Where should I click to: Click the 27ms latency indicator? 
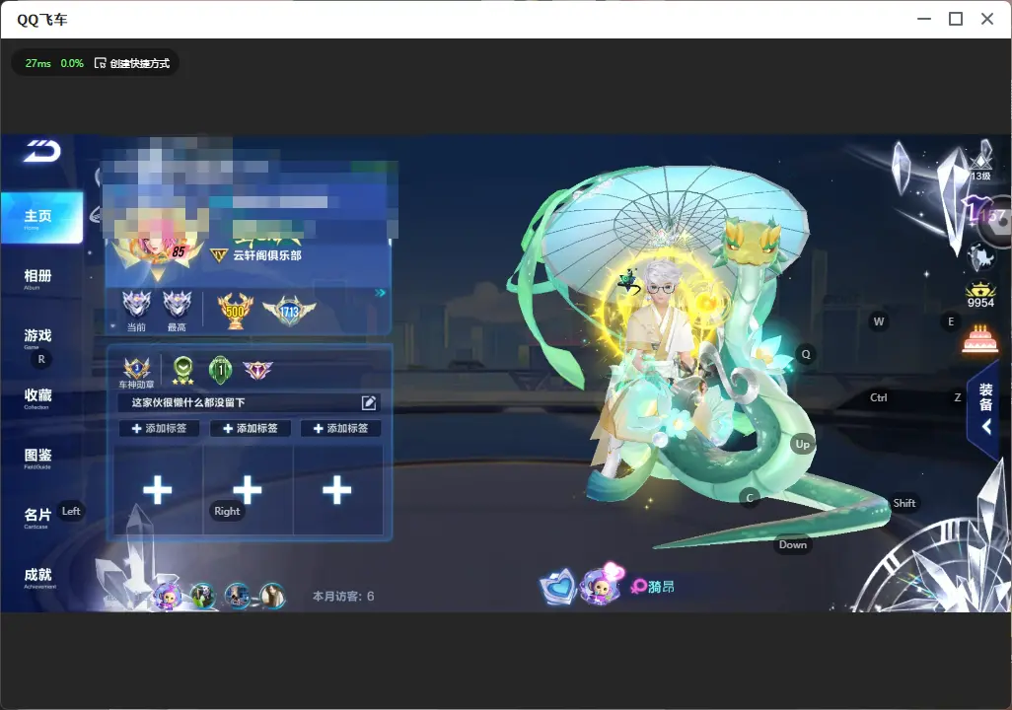point(38,63)
